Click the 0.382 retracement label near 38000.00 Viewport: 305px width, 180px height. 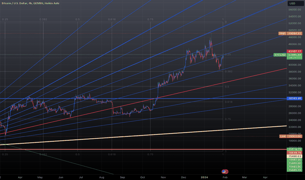point(228,71)
